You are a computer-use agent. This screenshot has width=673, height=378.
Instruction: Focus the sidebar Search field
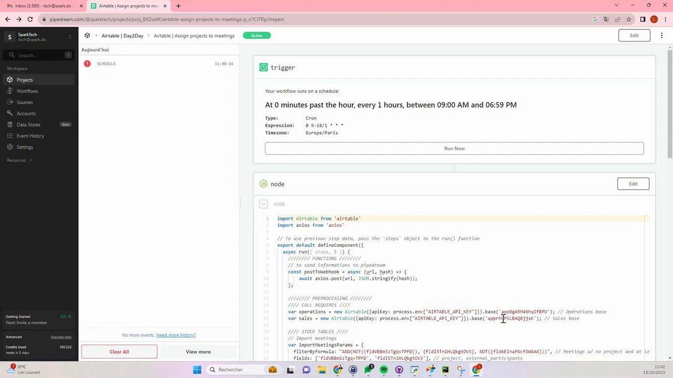click(x=39, y=55)
